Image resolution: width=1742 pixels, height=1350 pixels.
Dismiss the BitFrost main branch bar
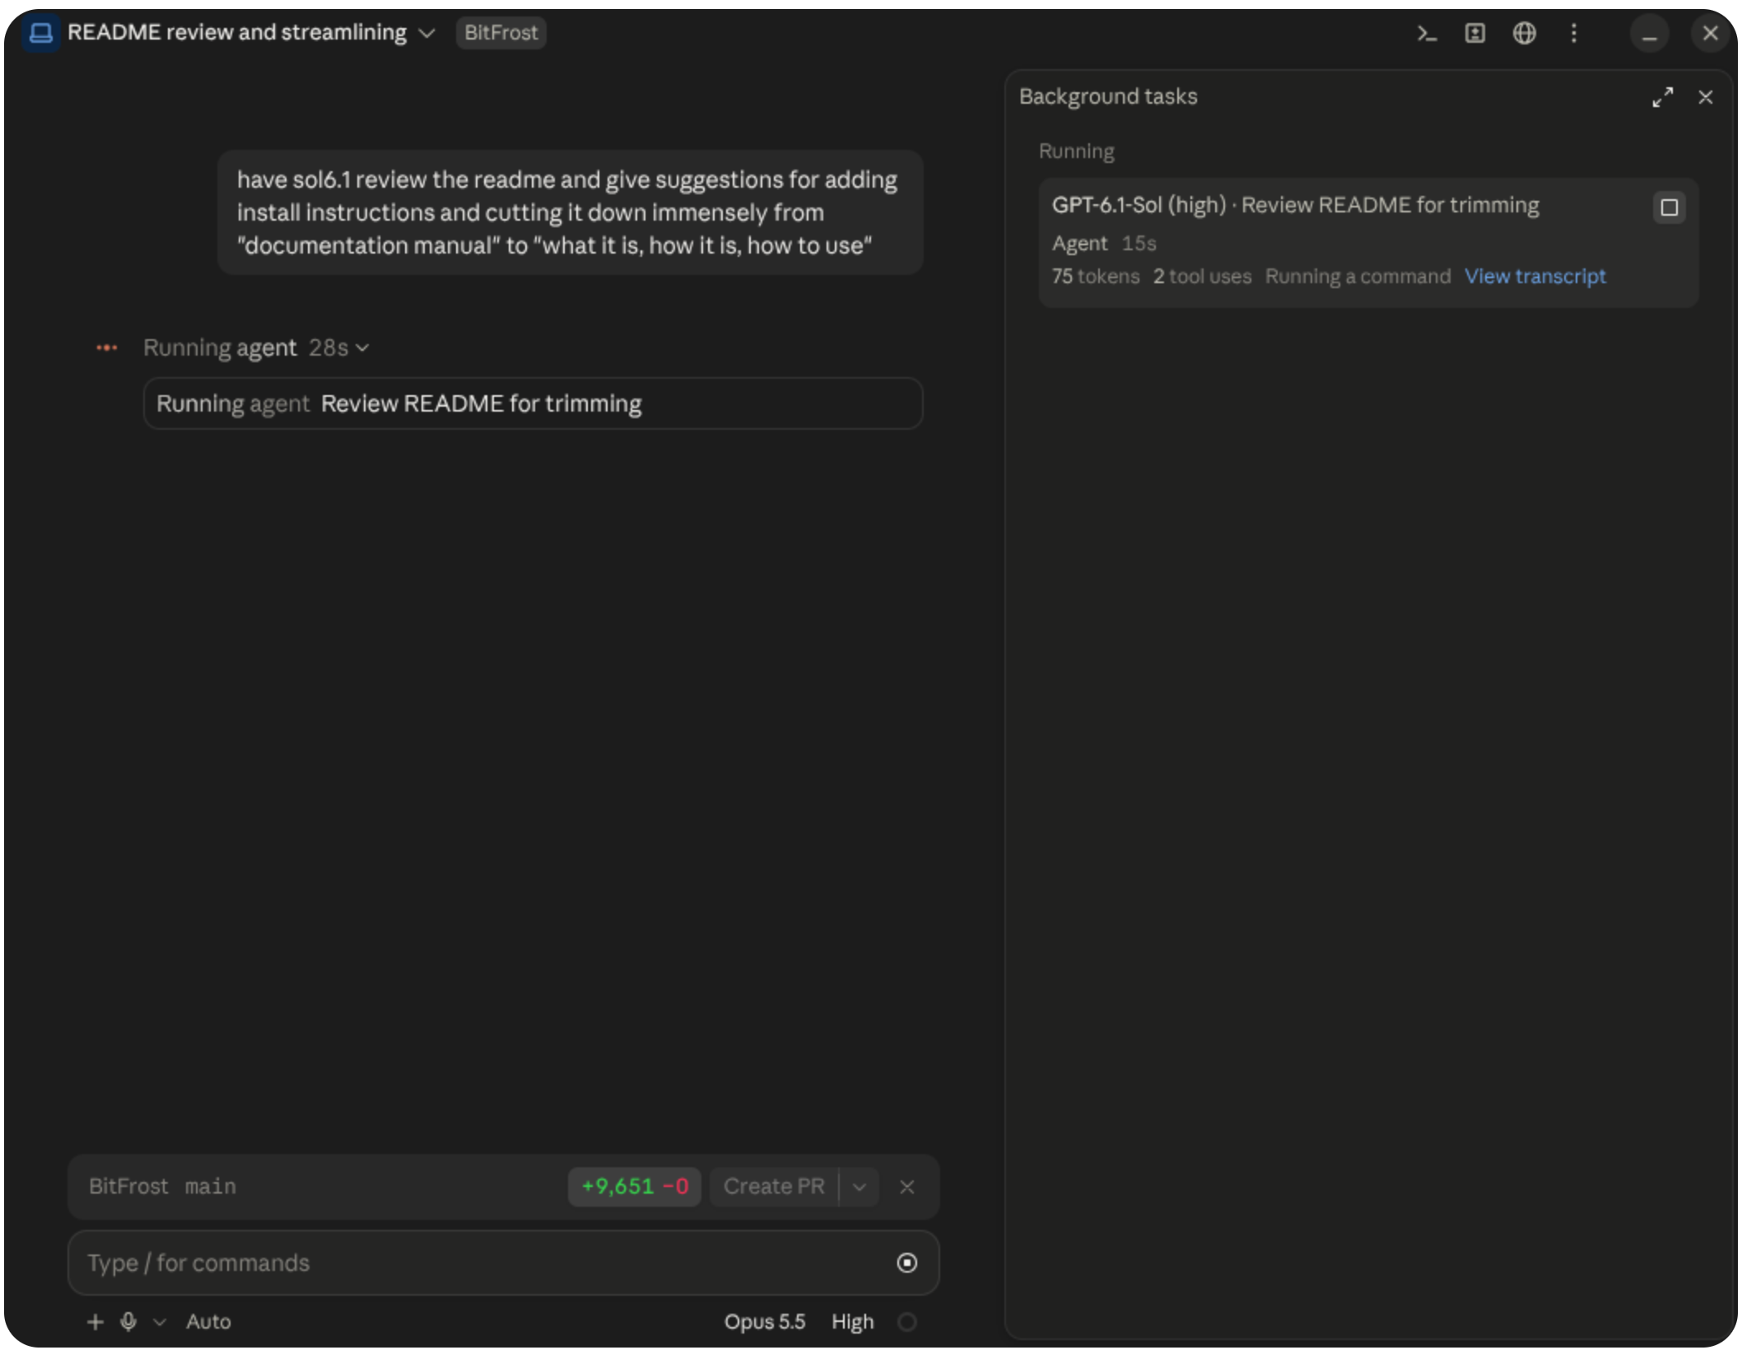pos(906,1186)
